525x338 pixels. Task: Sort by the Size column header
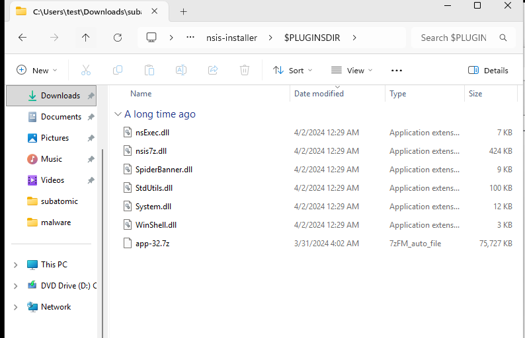click(475, 94)
